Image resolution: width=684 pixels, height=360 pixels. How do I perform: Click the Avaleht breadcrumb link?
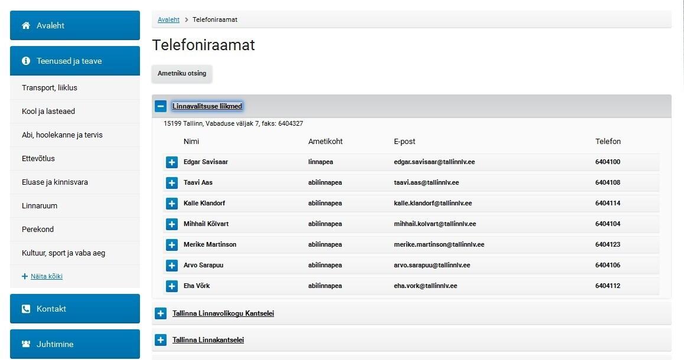[168, 19]
